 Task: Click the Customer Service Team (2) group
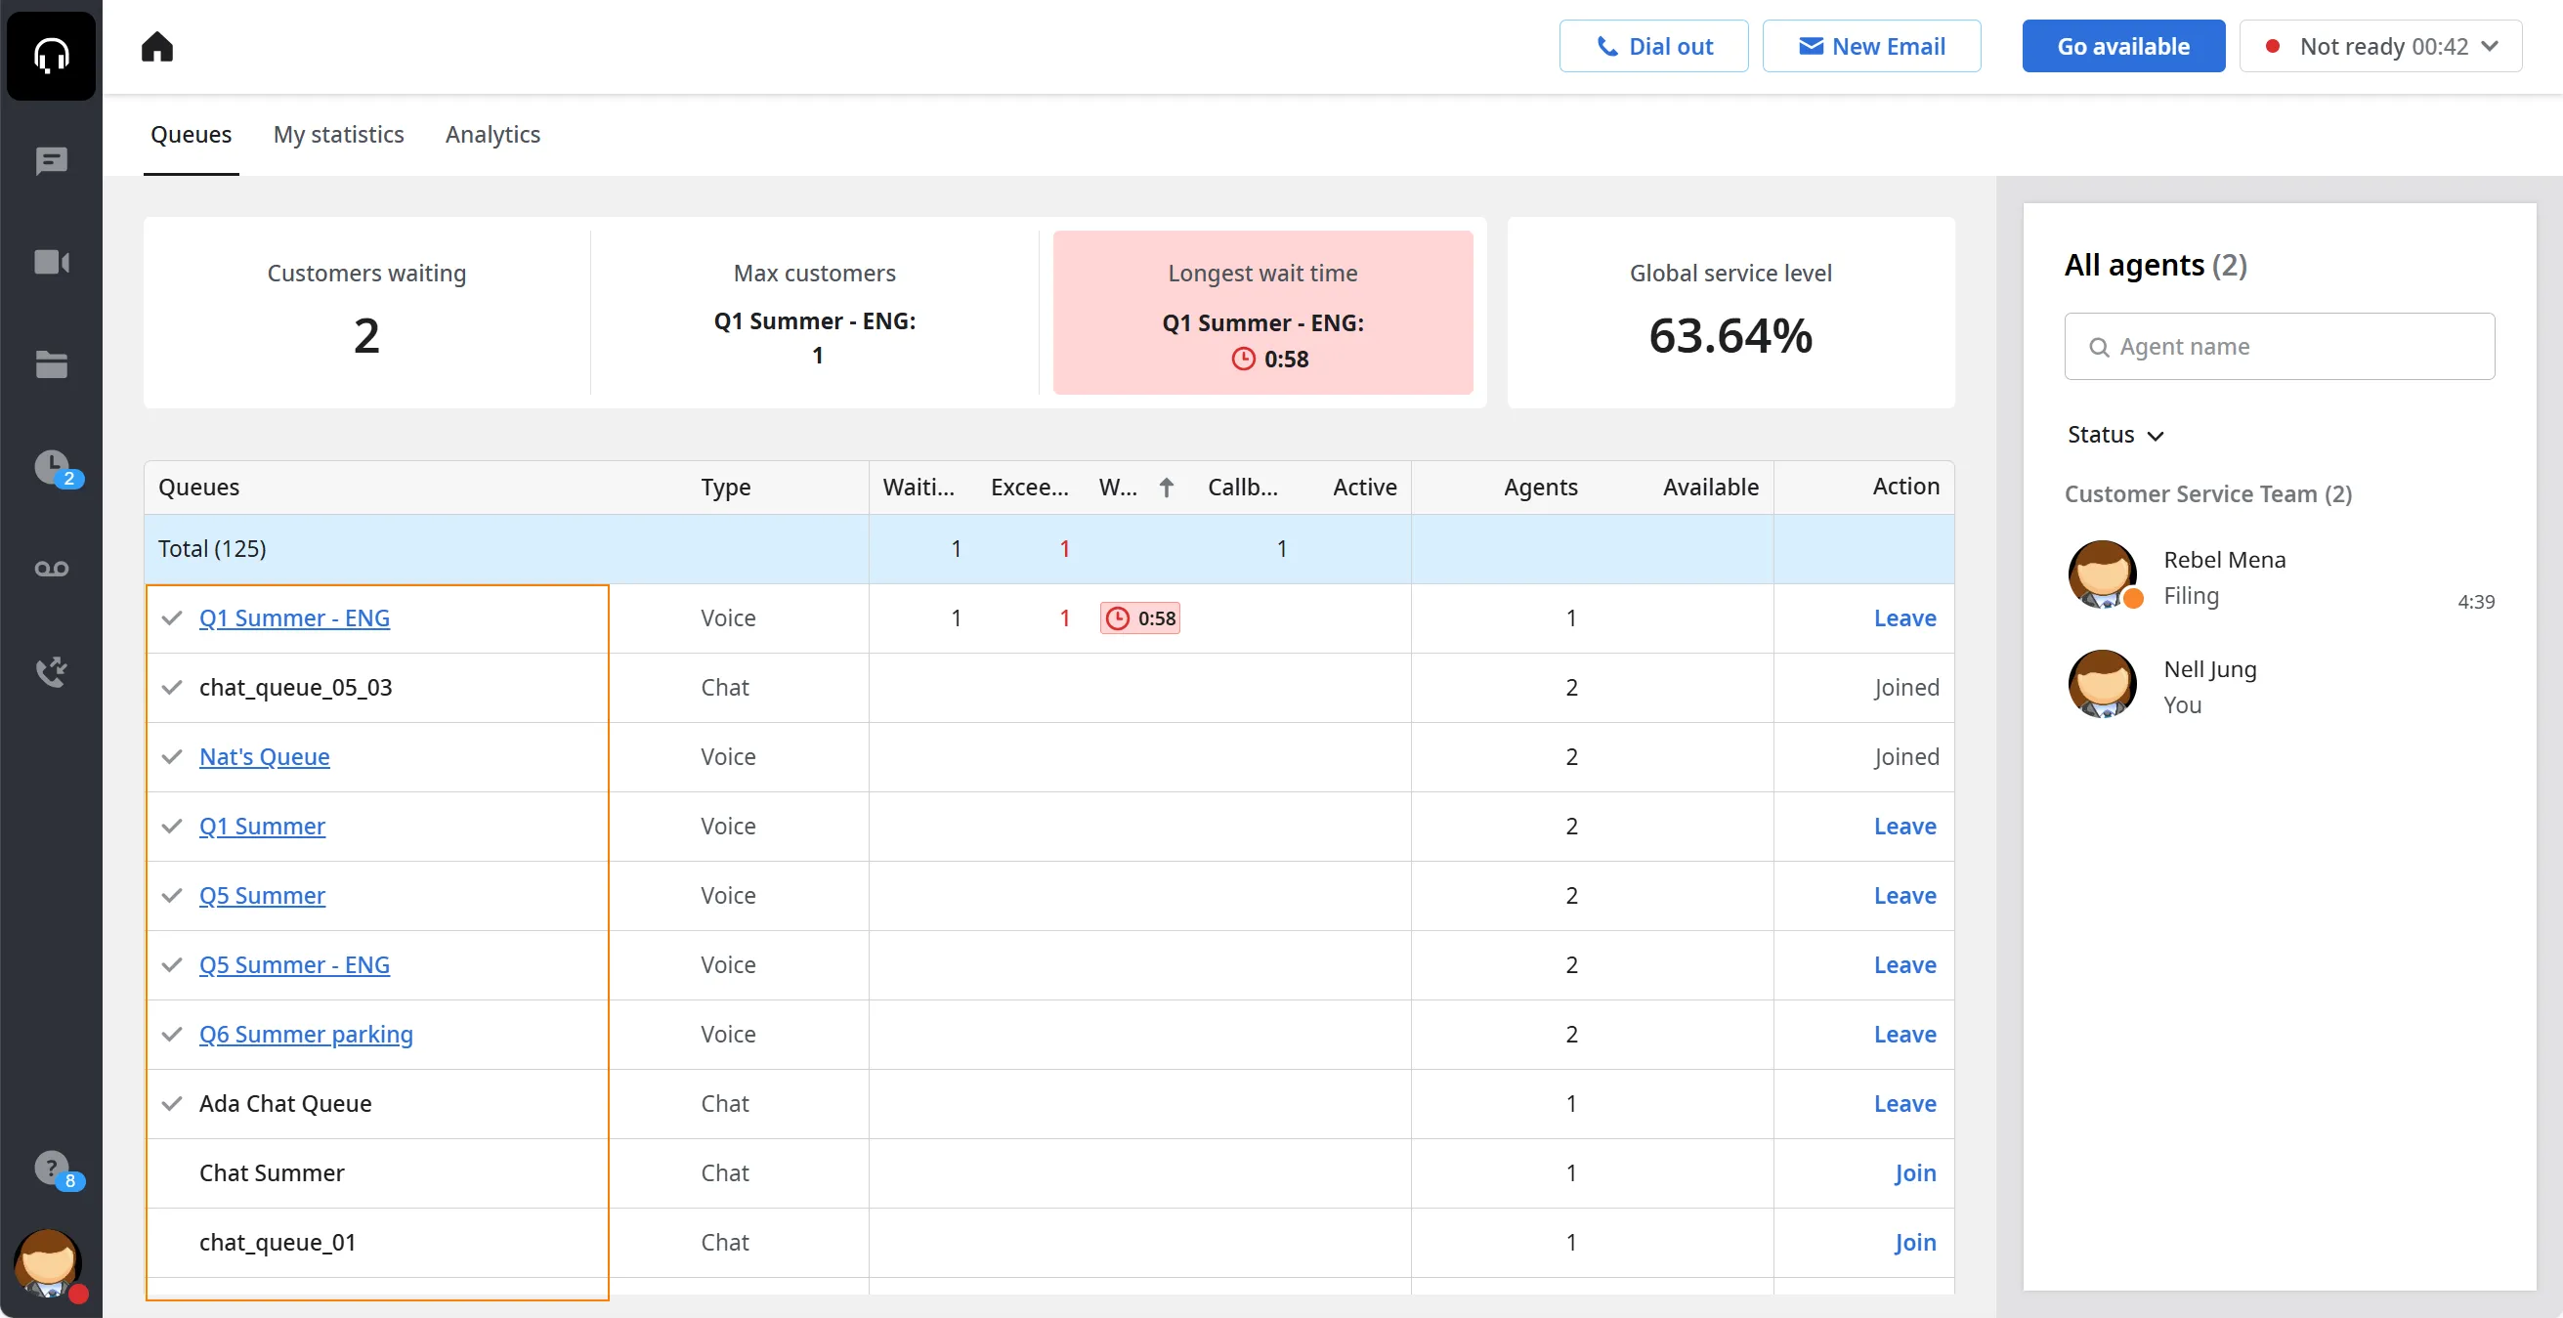tap(2207, 494)
